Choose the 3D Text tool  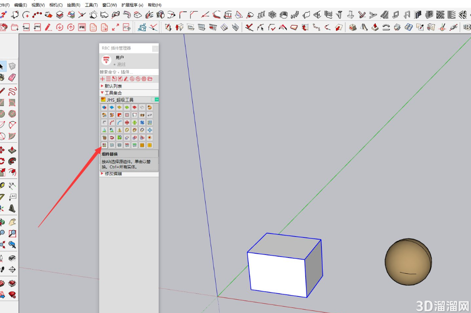click(12, 208)
